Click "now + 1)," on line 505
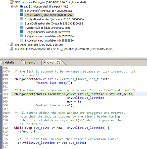Viewport: 147px width, 149px height. point(75,101)
